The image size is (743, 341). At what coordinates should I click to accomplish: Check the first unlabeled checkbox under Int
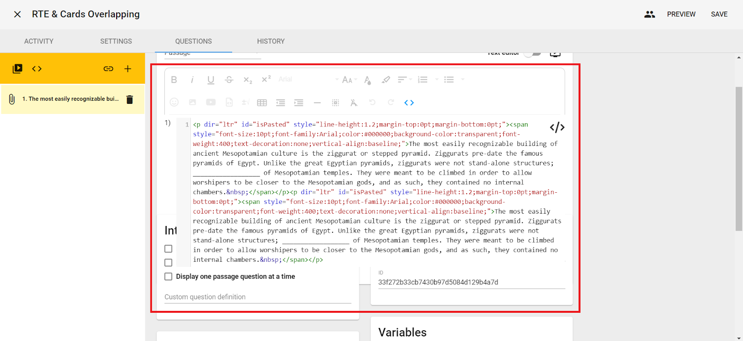(x=169, y=249)
